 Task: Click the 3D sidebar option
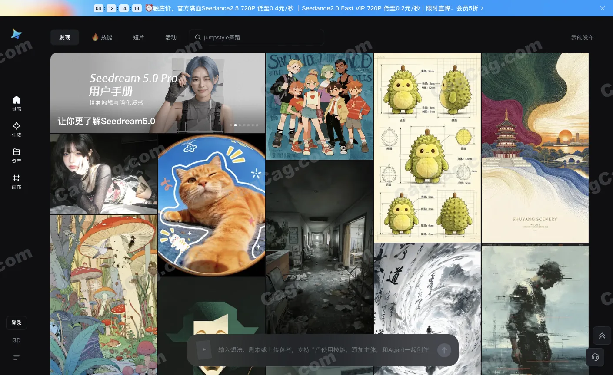click(x=17, y=340)
